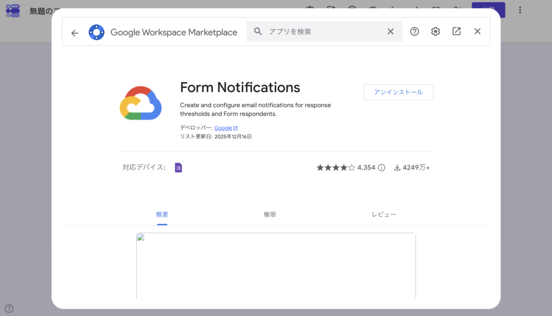Clear the search field with X

[390, 31]
